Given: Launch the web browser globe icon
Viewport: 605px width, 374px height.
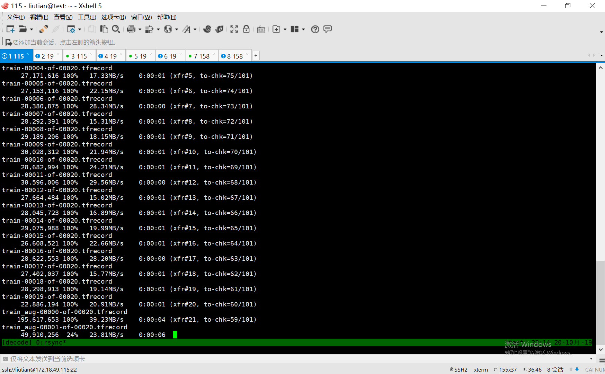Looking at the screenshot, I should [168, 29].
